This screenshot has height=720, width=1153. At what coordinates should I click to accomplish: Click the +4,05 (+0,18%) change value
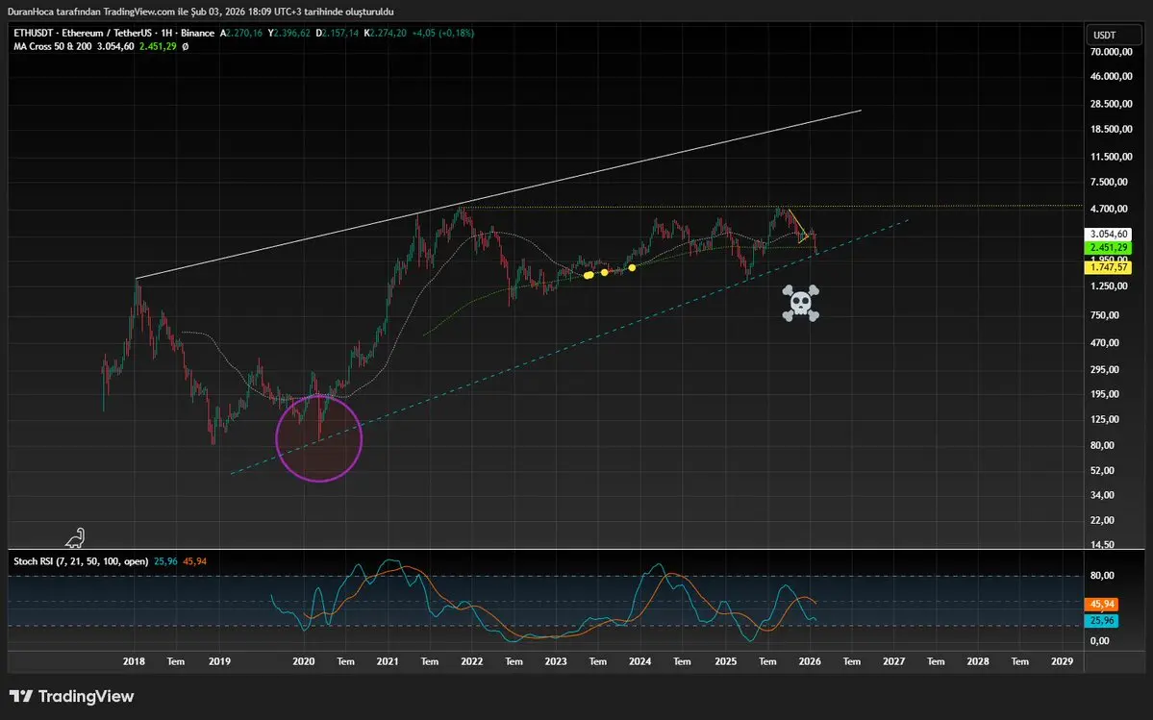click(442, 33)
